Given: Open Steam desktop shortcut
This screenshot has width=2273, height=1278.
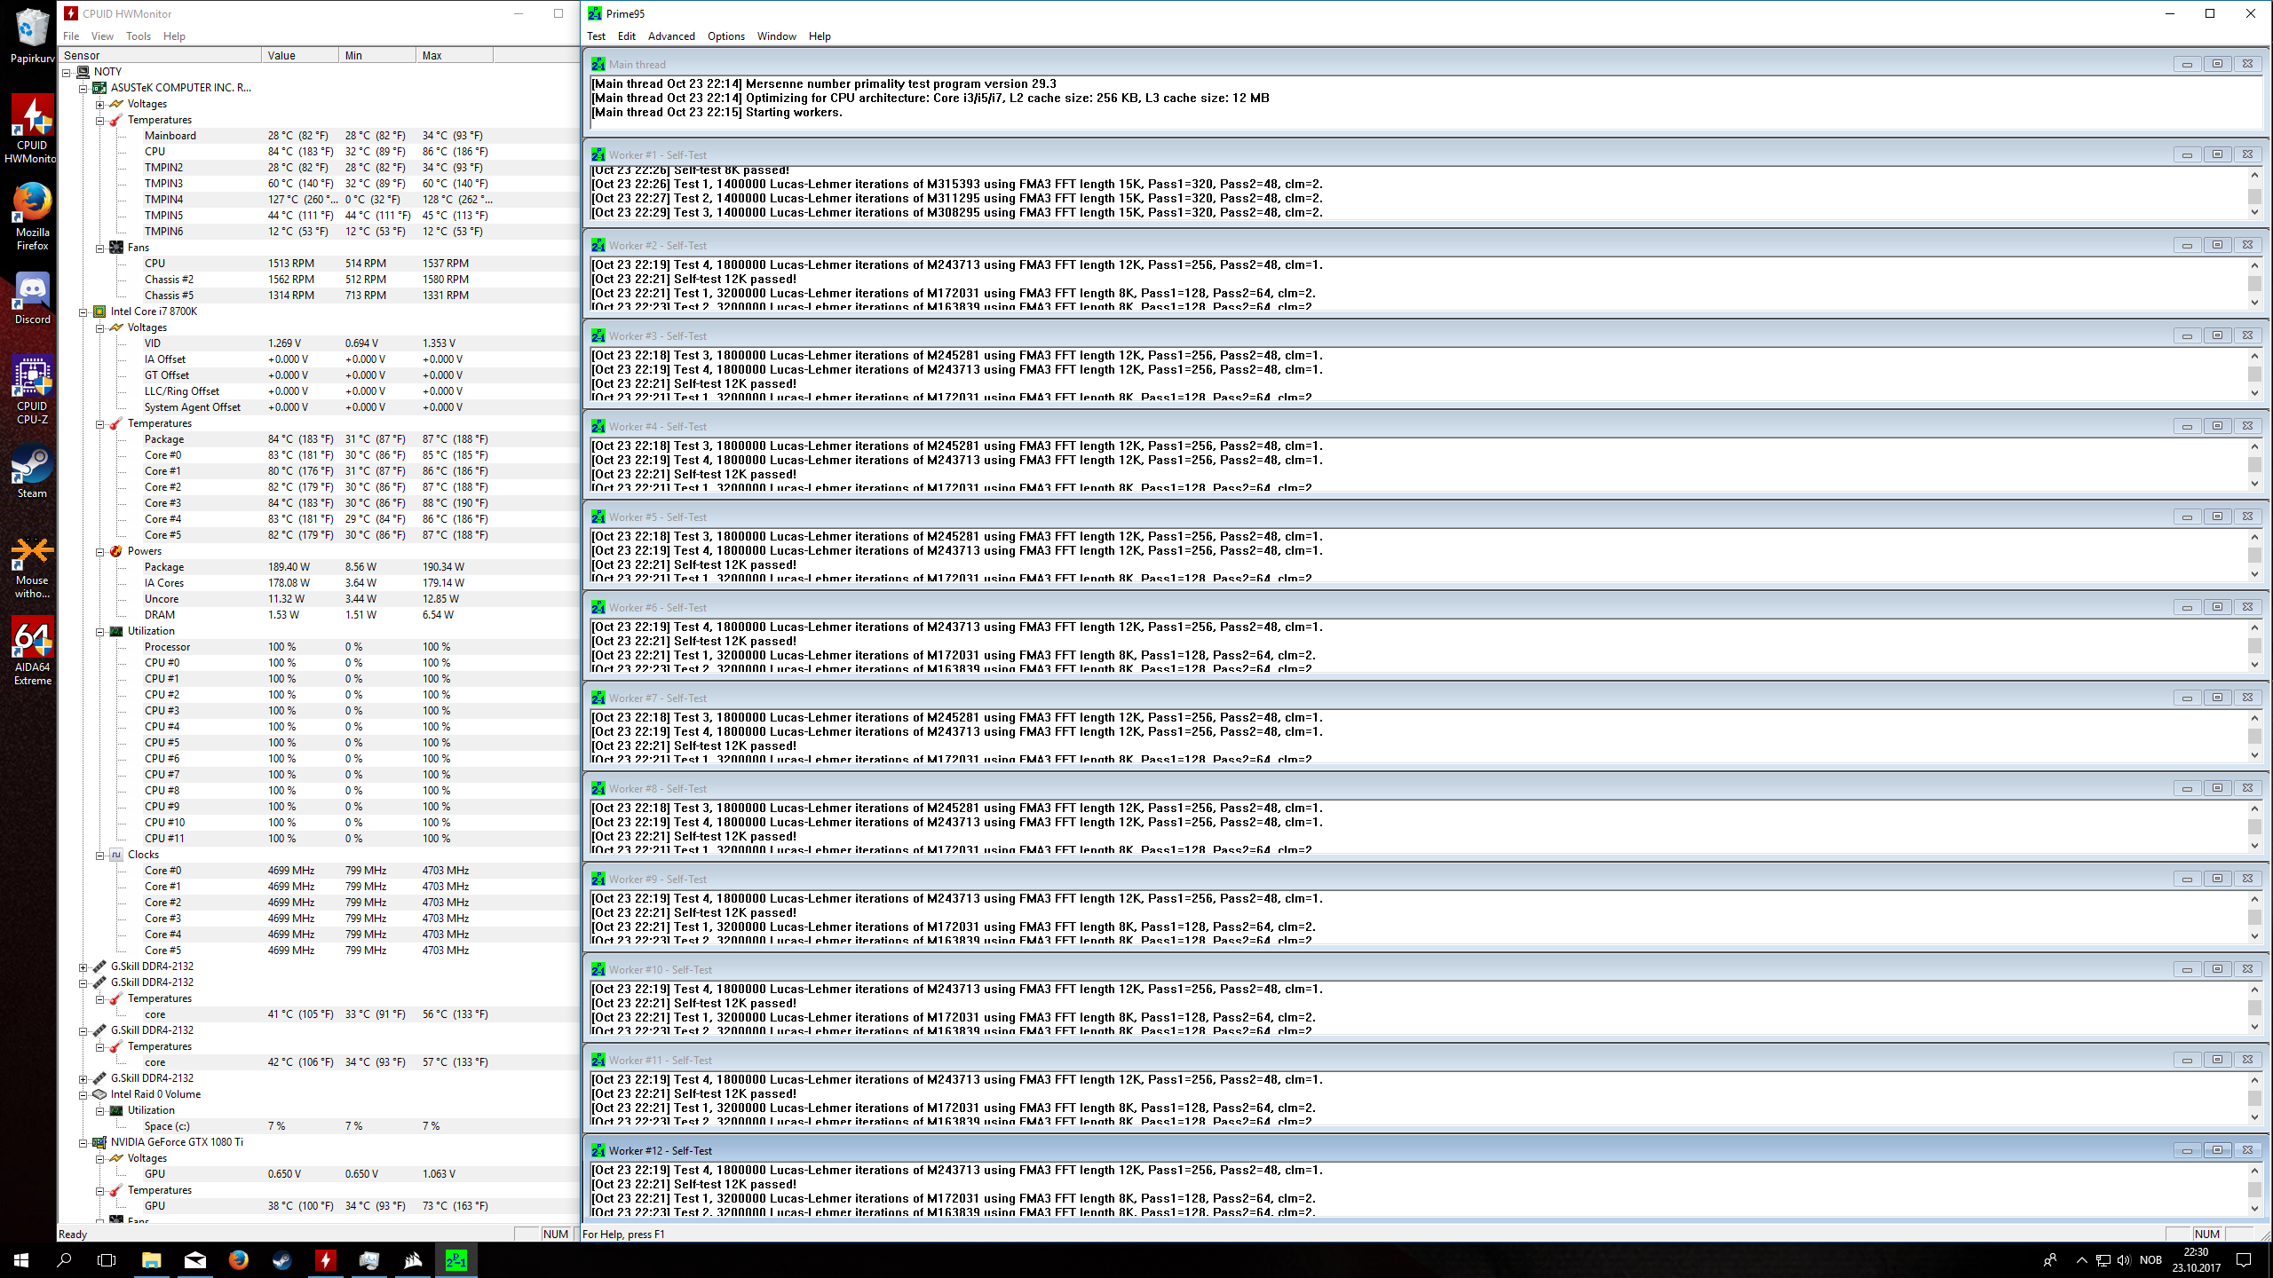Looking at the screenshot, I should click(x=32, y=471).
